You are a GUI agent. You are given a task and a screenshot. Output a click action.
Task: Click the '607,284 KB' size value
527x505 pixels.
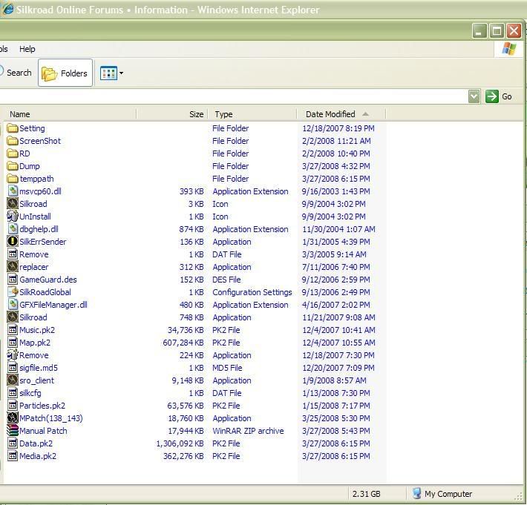point(183,343)
